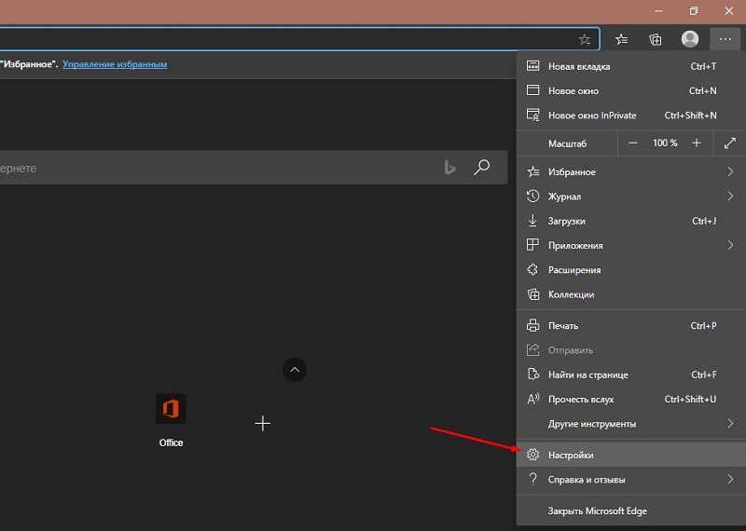Add a new quick link with plus
Image resolution: width=746 pixels, height=531 pixels.
click(263, 424)
